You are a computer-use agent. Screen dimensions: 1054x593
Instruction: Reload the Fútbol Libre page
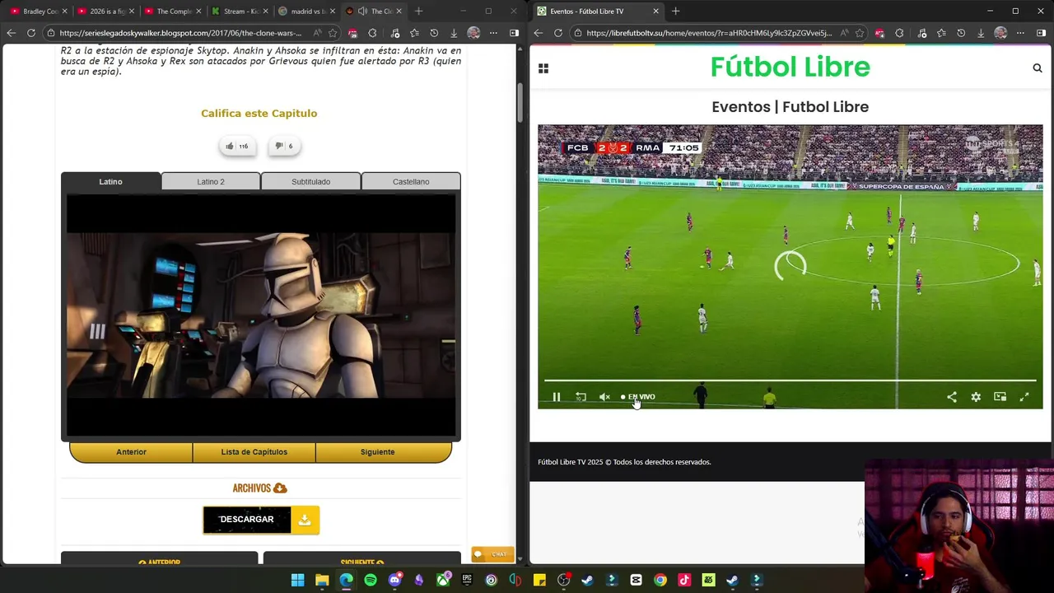pos(557,33)
